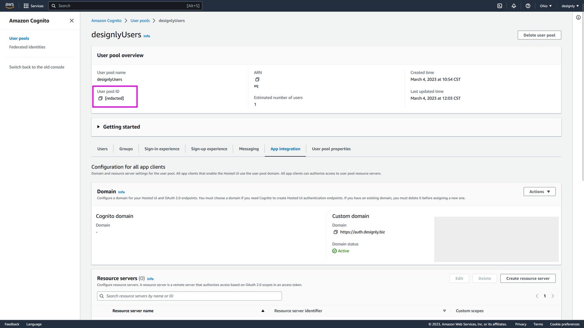The height and width of the screenshot is (328, 584).
Task: Copy the redacted User pool ID
Action: coord(101,98)
